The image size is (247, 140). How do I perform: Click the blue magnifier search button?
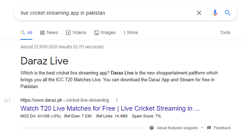click(228, 13)
